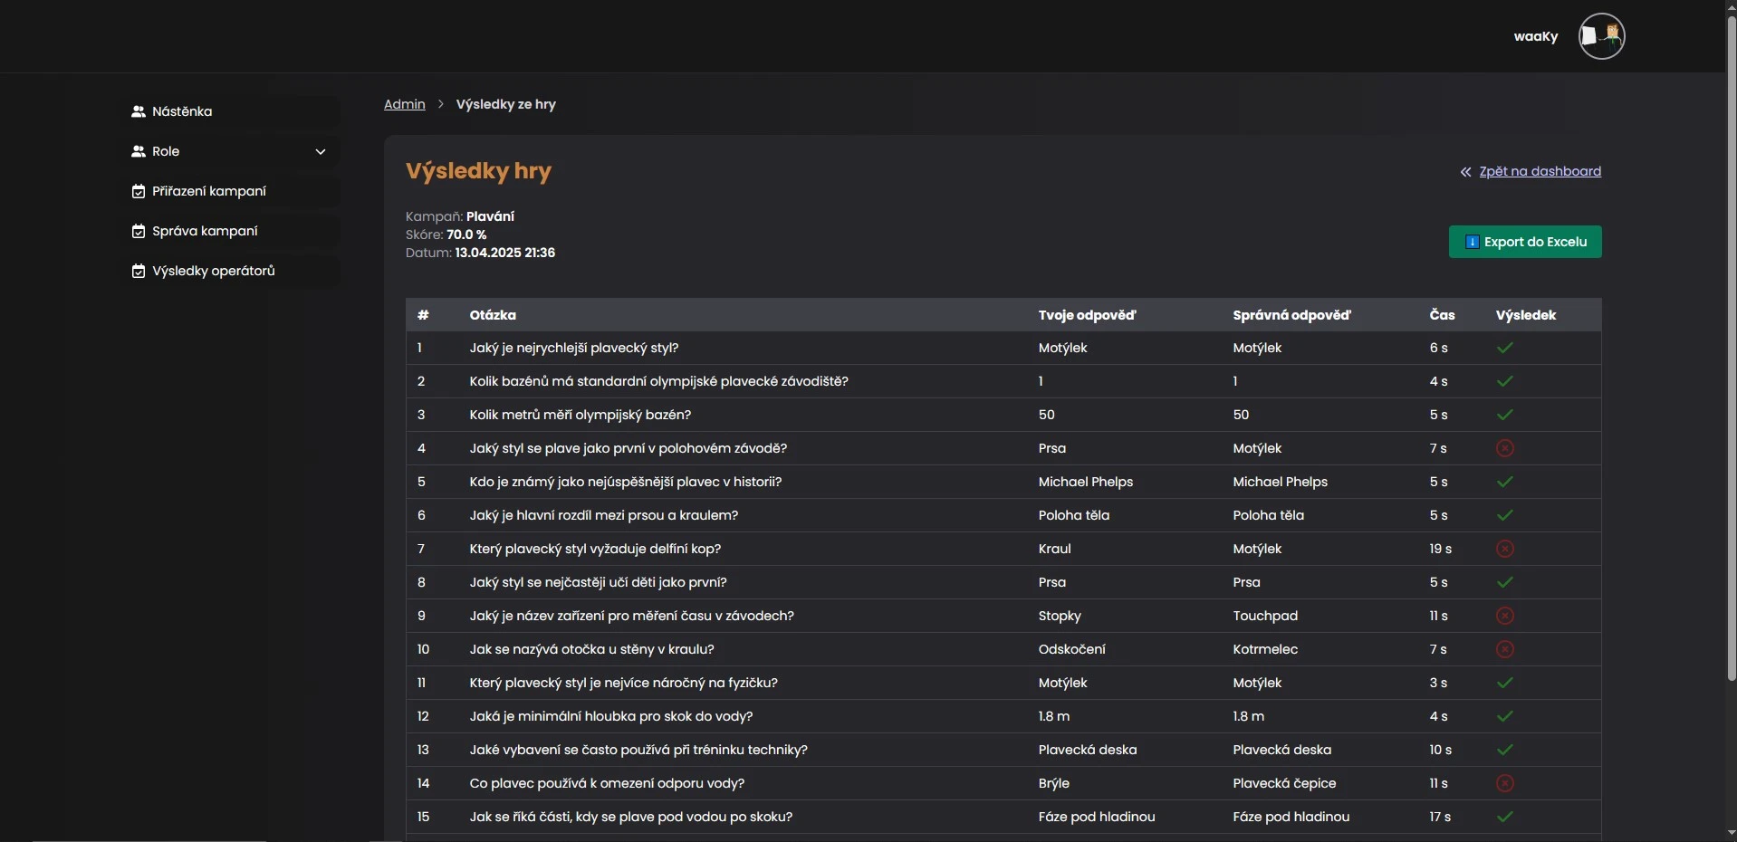
Task: Click the Admin breadcrumb link
Action: tap(405, 104)
